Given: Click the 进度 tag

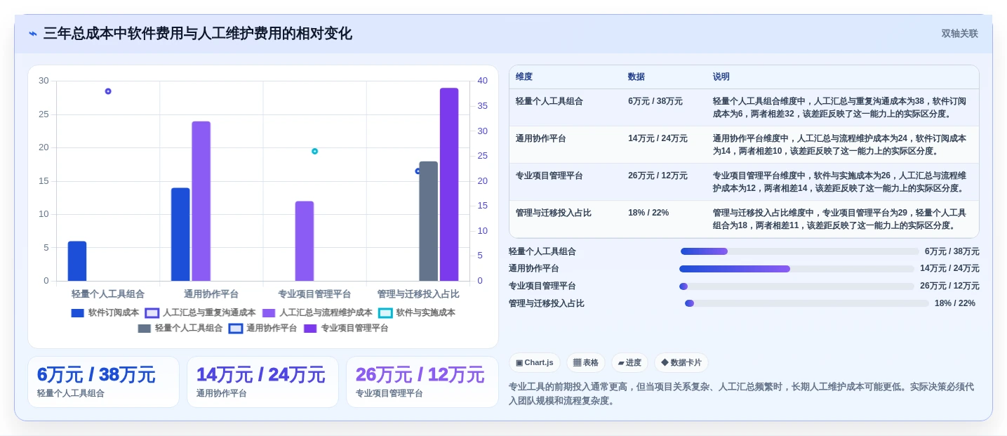Looking at the screenshot, I should click(629, 362).
